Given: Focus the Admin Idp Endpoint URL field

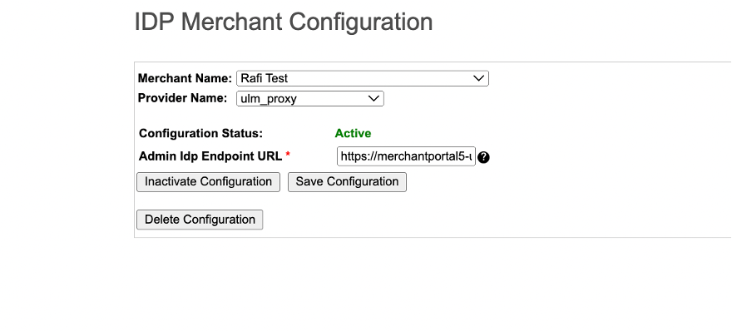Looking at the screenshot, I should tap(406, 156).
